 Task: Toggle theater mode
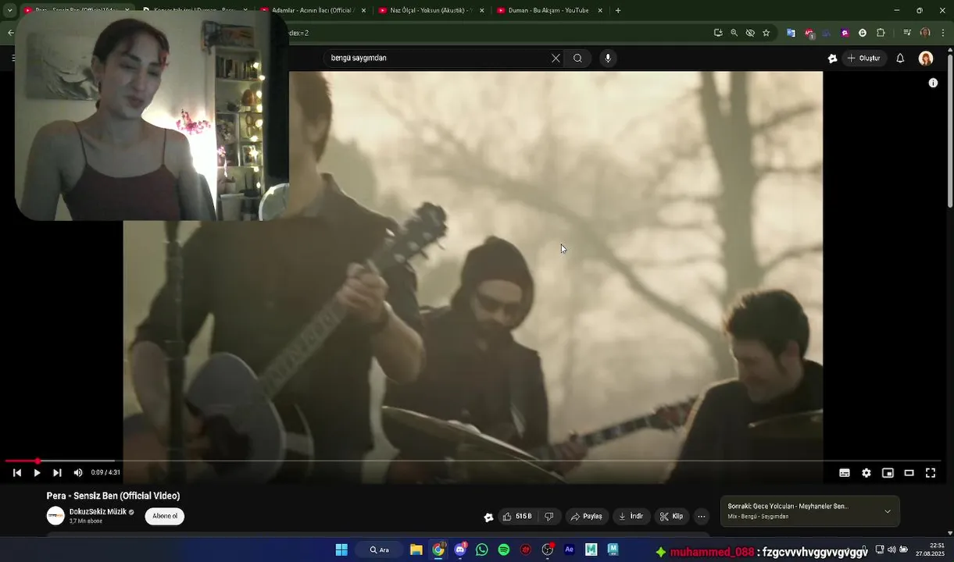pos(909,473)
